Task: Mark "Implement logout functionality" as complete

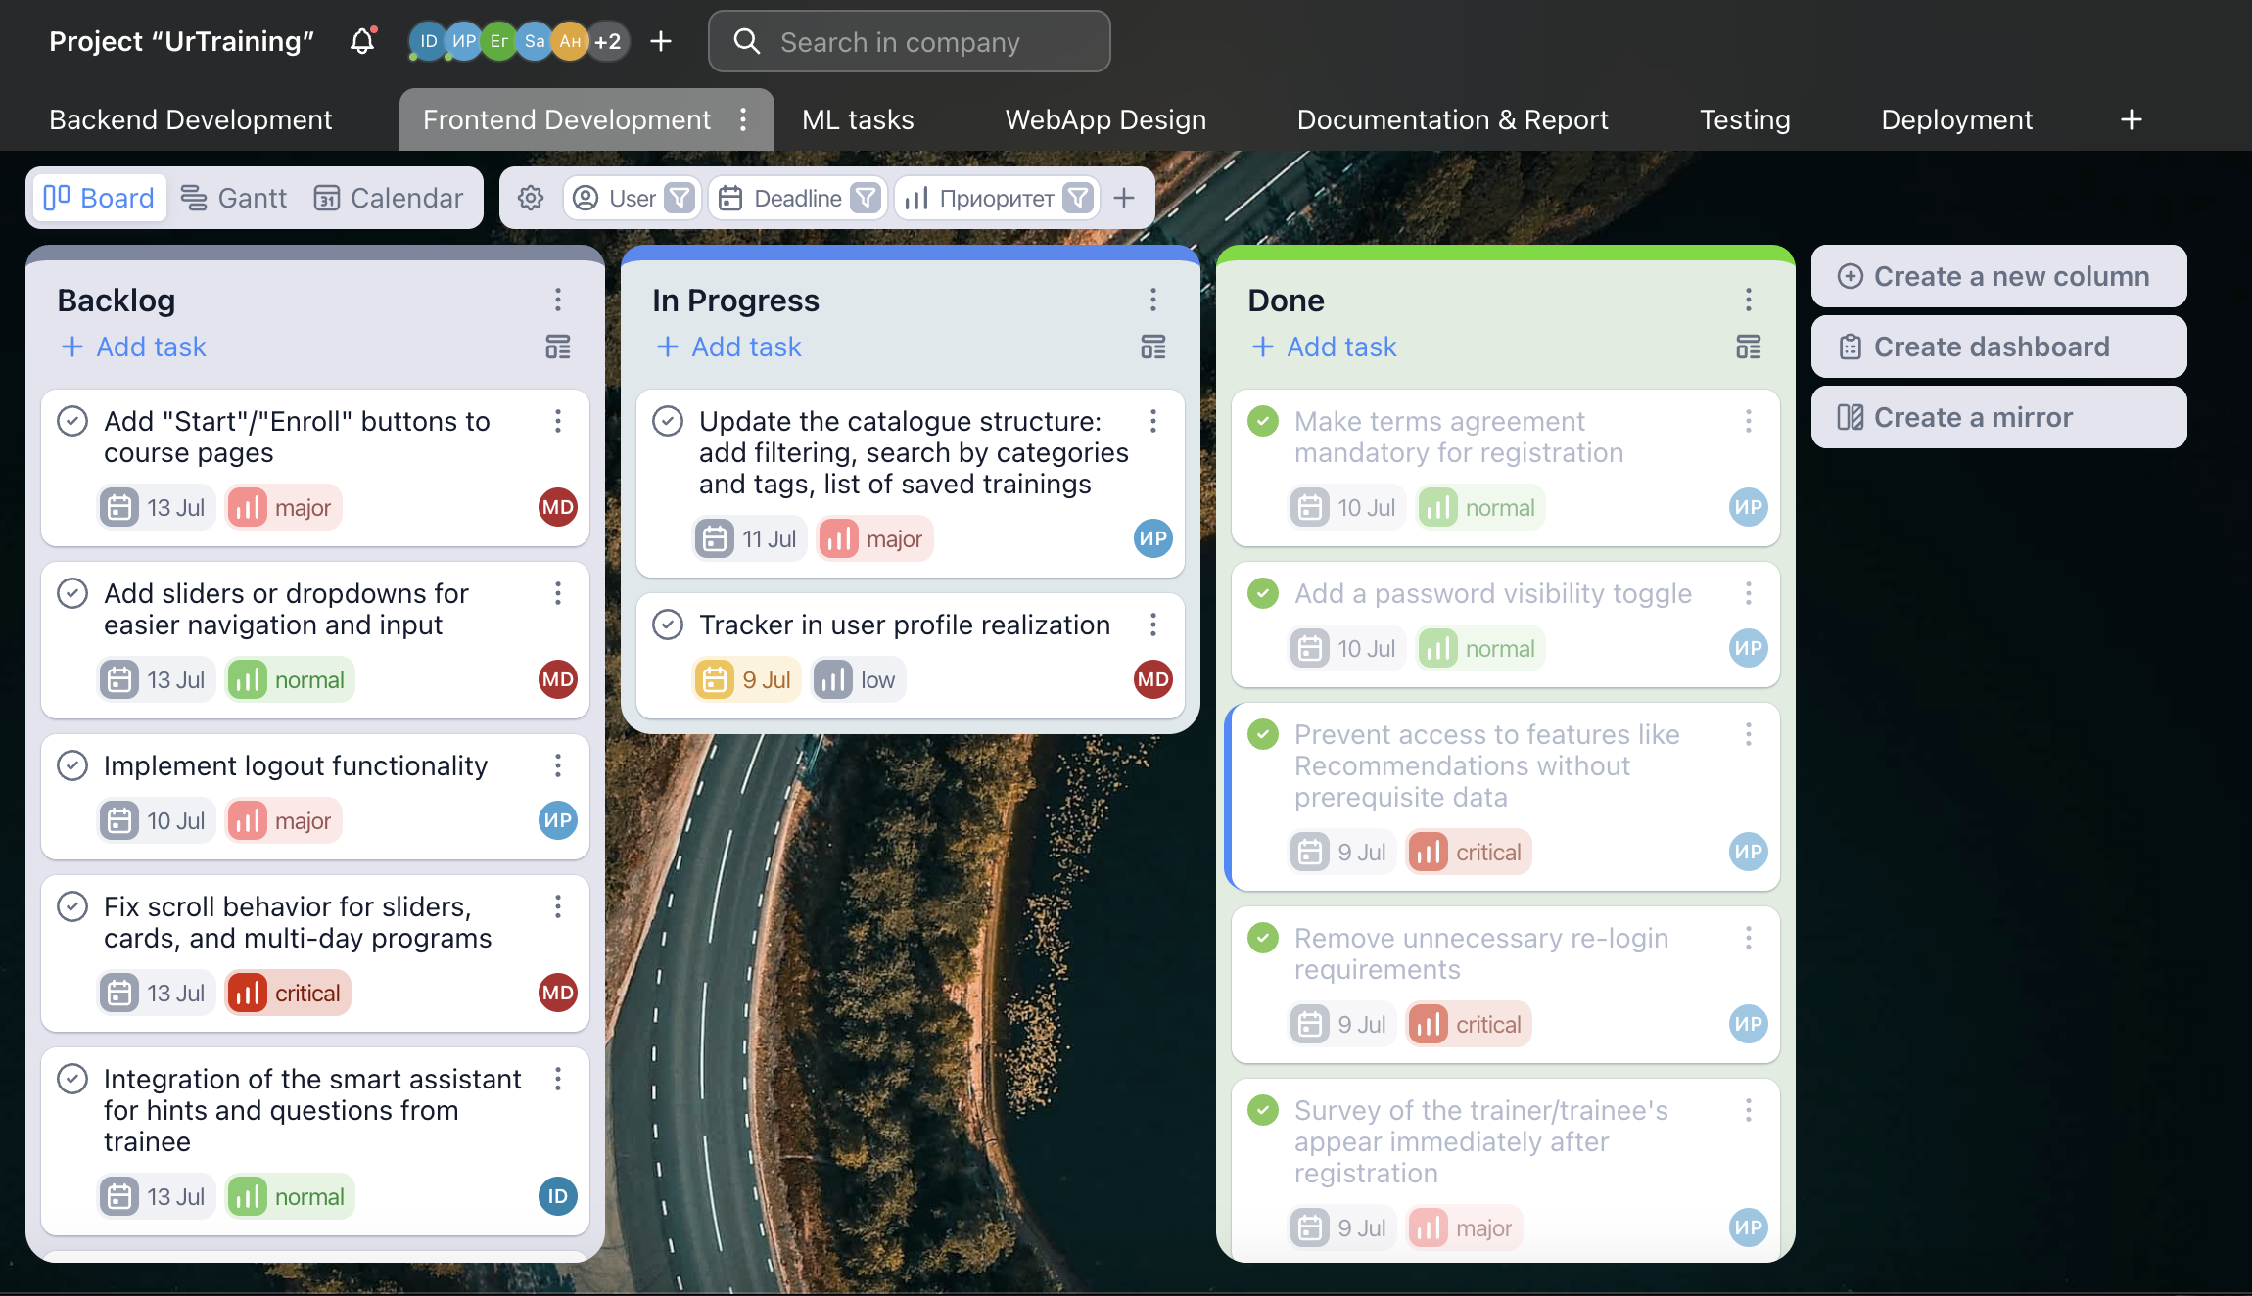Action: click(72, 765)
